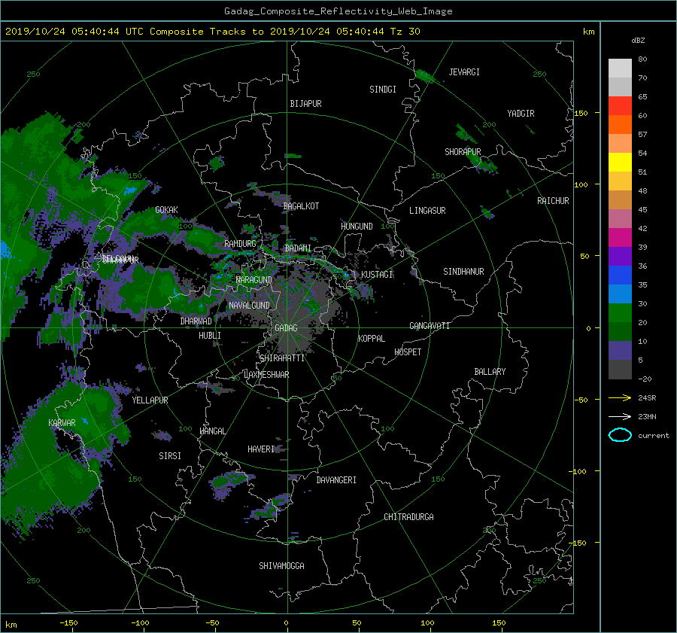Click the dark gray -20 dBZ color swatch
This screenshot has height=633, width=677.
(x=620, y=370)
